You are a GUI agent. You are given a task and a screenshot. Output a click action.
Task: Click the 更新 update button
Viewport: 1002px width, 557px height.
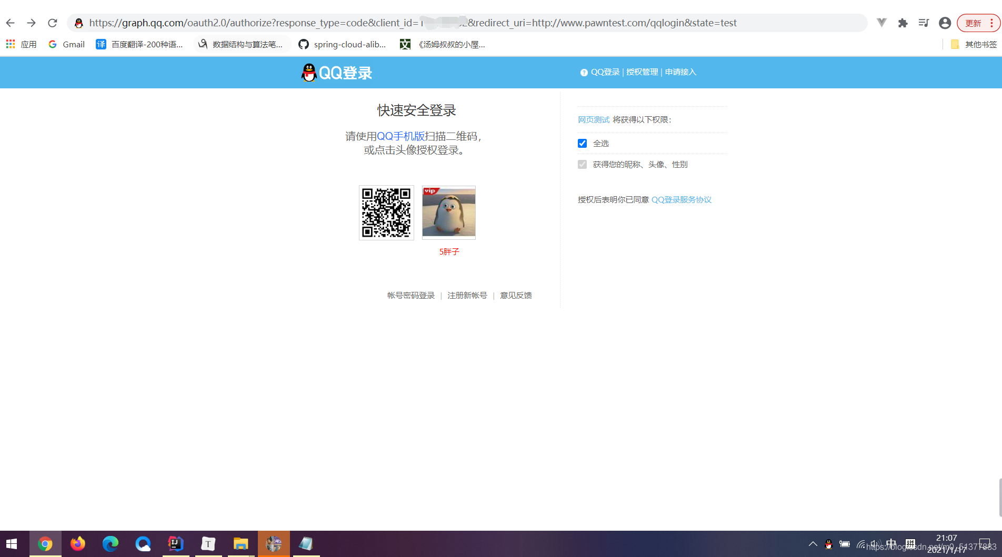[x=973, y=23]
